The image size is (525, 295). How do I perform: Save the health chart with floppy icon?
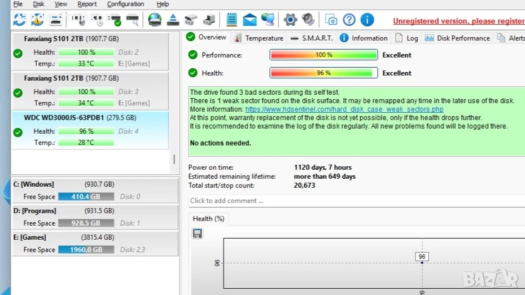coord(198,234)
